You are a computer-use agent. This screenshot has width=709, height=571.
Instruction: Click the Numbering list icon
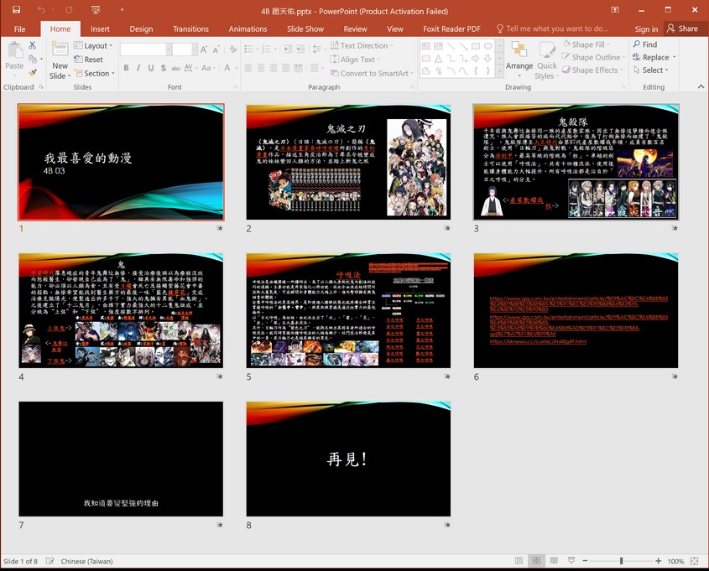(x=267, y=49)
